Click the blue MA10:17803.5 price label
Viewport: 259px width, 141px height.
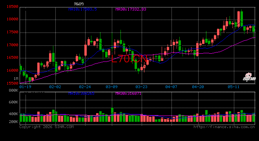pos(82,9)
